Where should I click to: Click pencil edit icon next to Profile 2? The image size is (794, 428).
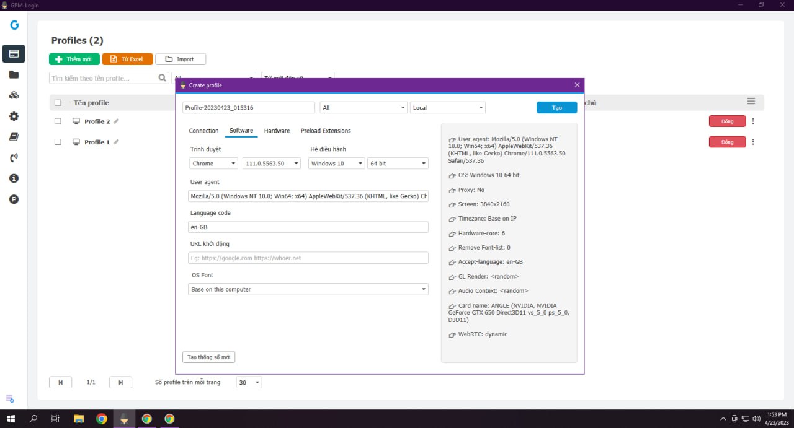point(116,121)
